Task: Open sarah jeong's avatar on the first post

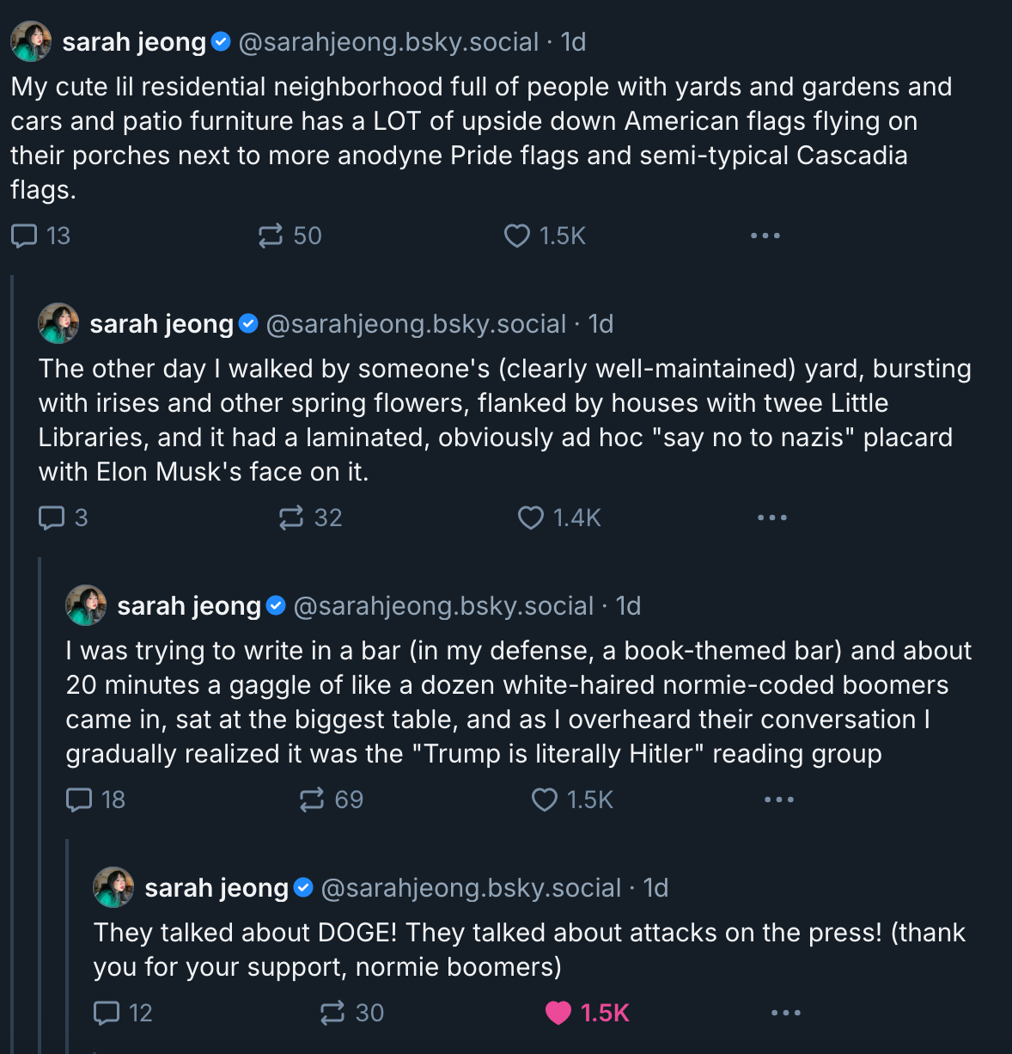Action: pos(31,41)
